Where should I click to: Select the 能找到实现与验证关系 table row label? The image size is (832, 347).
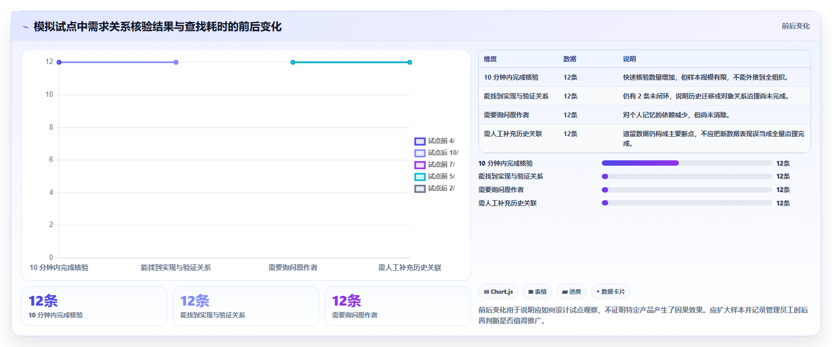coord(516,96)
